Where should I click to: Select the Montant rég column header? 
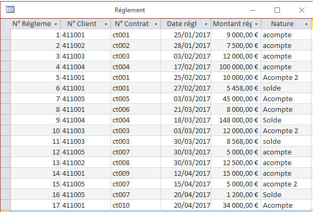tap(236, 24)
